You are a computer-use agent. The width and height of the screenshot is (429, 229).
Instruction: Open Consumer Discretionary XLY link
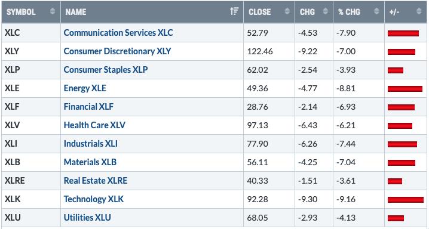pos(117,51)
